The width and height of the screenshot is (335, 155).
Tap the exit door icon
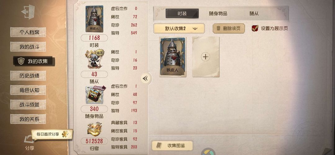pyautogui.click(x=28, y=12)
